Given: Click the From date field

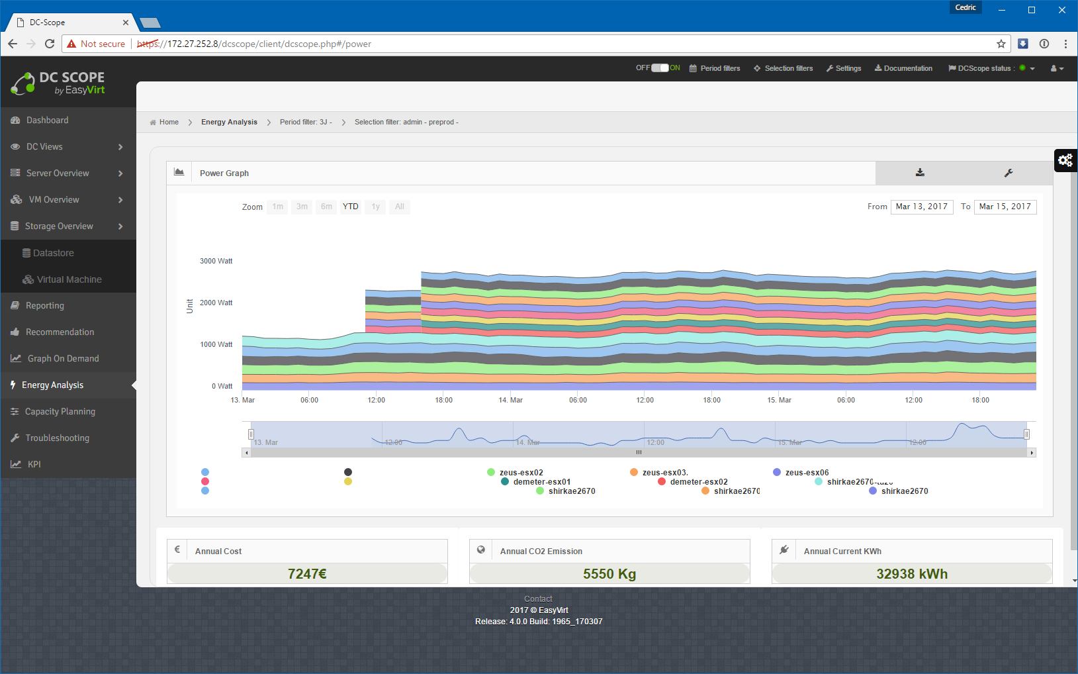Looking at the screenshot, I should point(921,207).
